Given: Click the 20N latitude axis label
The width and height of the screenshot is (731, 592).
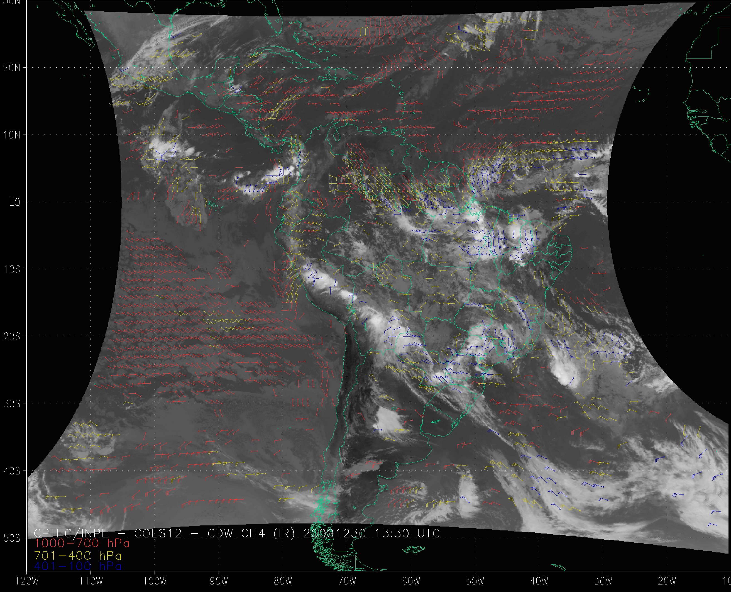Looking at the screenshot, I should [x=12, y=68].
